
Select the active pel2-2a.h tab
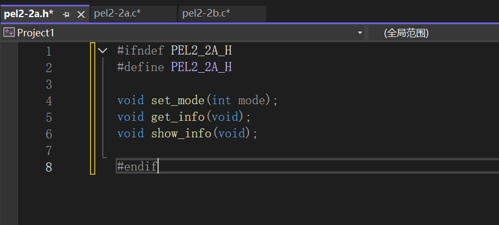[28, 14]
